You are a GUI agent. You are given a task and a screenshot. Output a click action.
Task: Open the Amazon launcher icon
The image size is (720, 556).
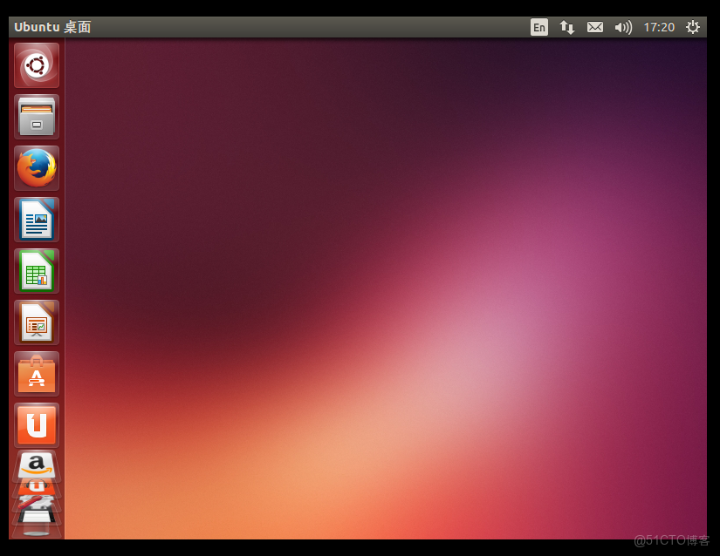37,464
